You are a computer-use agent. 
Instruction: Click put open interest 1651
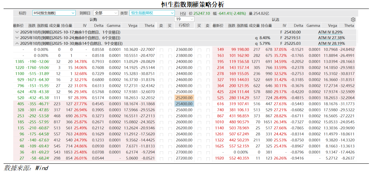coord(268,122)
